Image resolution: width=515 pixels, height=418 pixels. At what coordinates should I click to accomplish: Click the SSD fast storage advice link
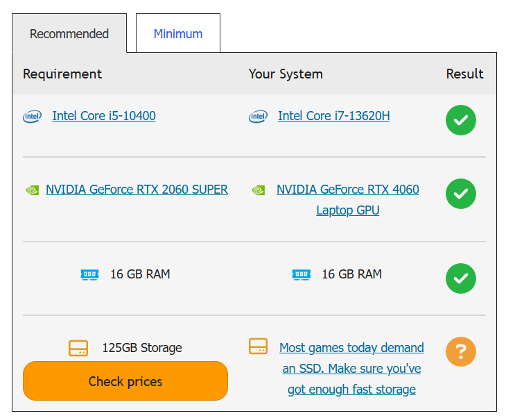pyautogui.click(x=351, y=369)
